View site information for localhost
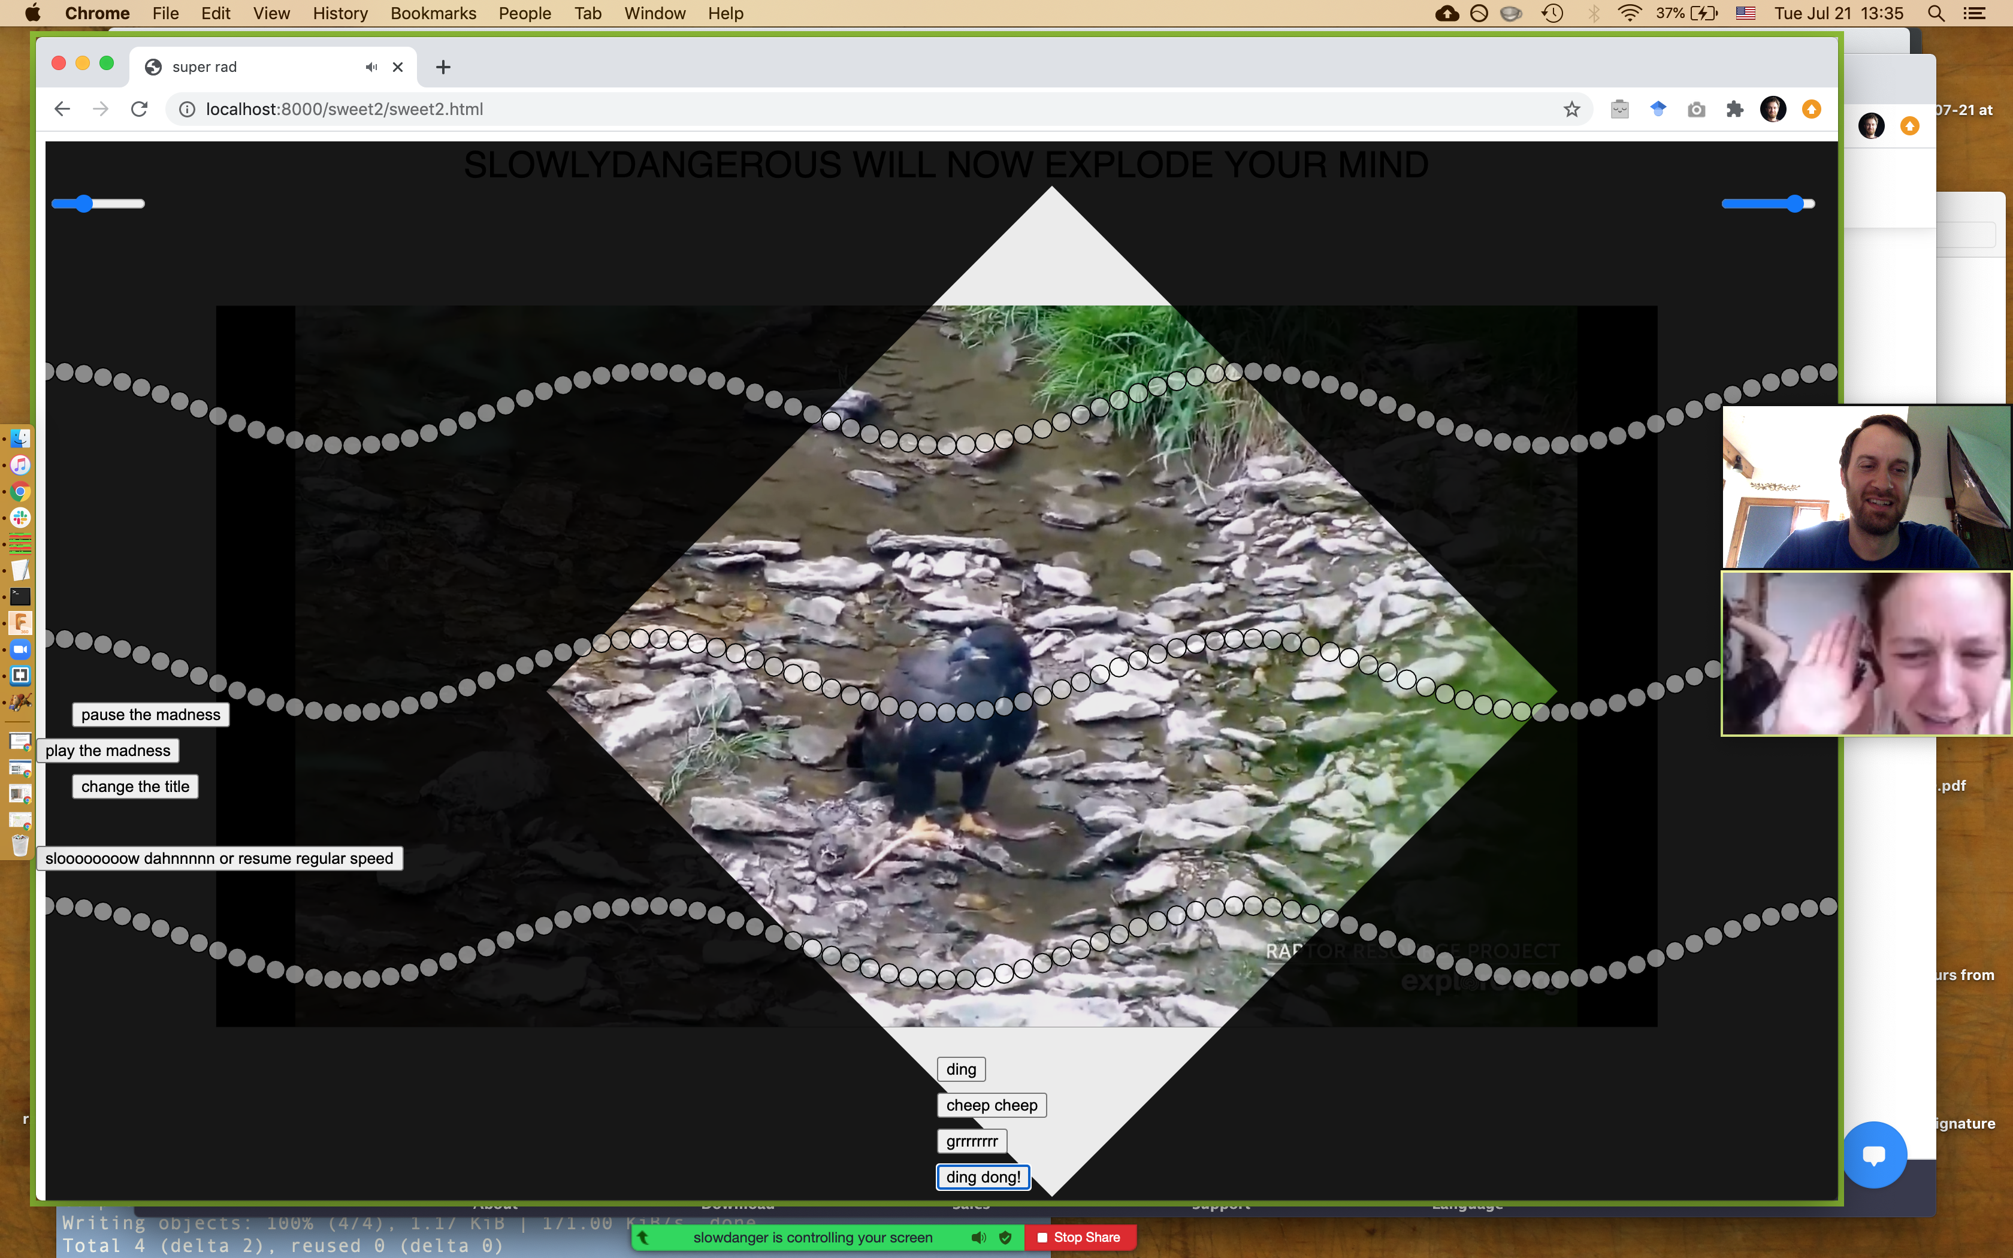This screenshot has height=1258, width=2013. pos(187,109)
